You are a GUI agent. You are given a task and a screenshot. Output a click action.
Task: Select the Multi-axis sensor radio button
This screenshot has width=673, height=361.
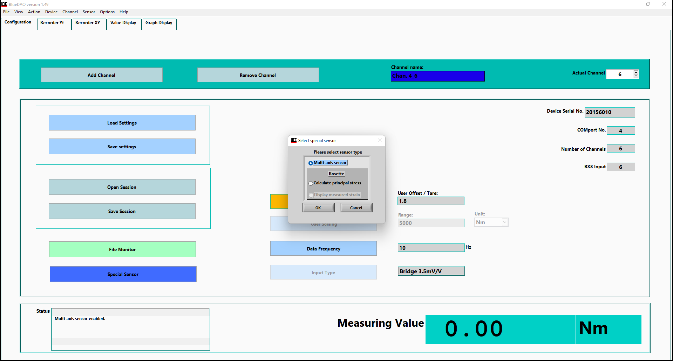click(x=311, y=163)
